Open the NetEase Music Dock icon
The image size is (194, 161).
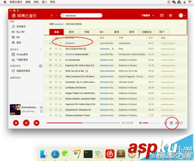[x=110, y=154]
